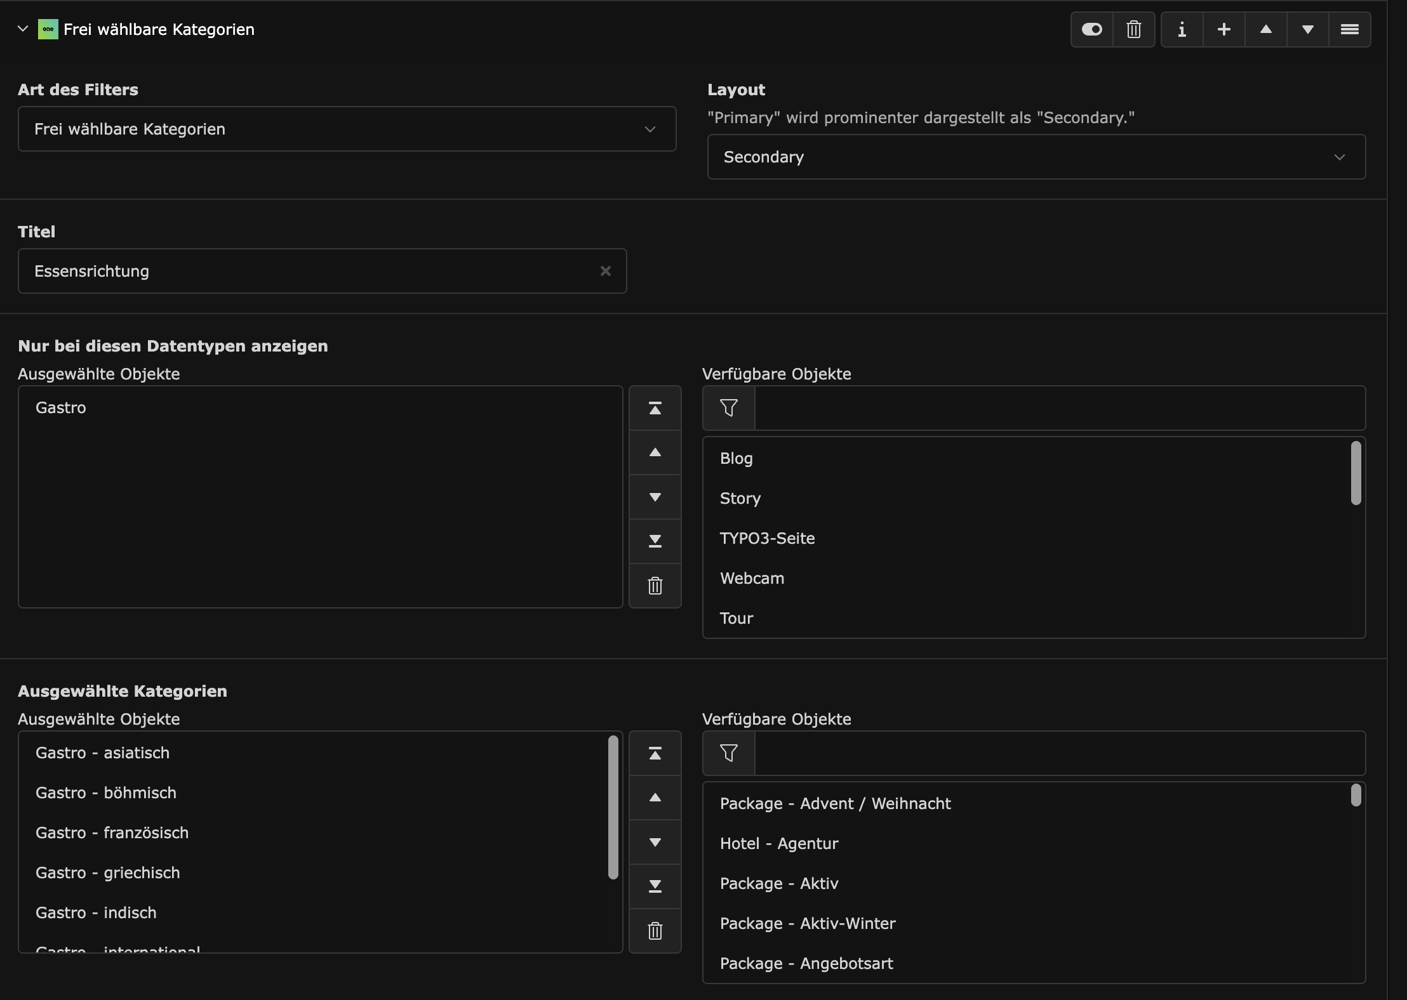The image size is (1407, 1000).
Task: Select Story in available objects
Action: click(1027, 498)
